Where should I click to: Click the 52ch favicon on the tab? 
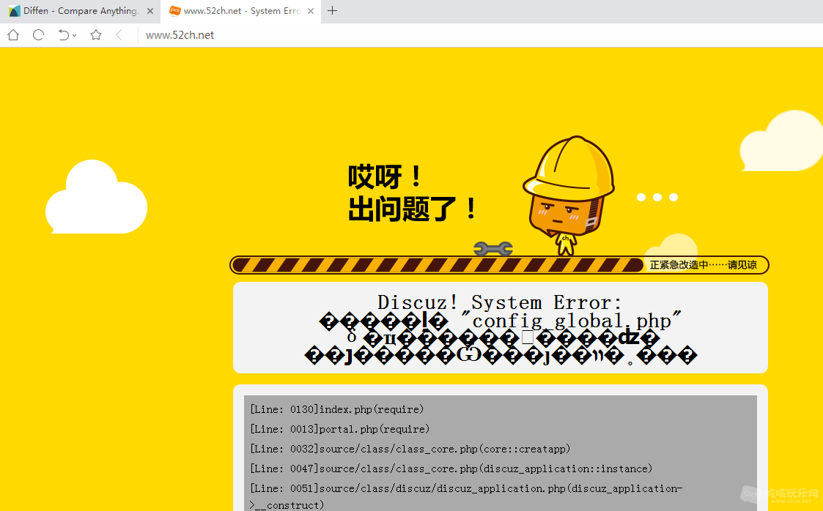click(x=174, y=10)
